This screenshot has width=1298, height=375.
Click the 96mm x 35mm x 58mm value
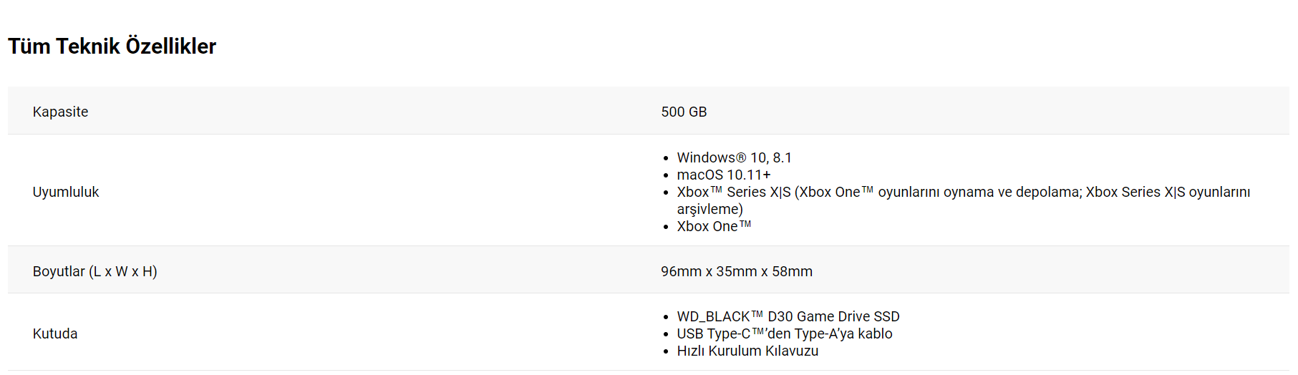(x=737, y=271)
